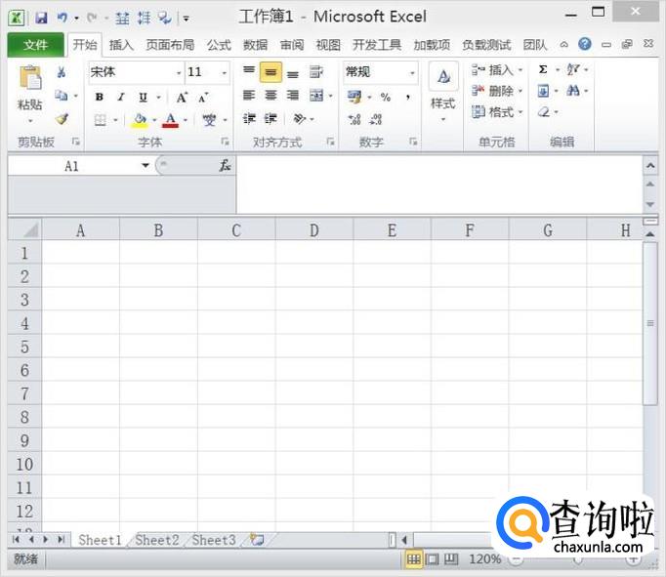Image resolution: width=666 pixels, height=577 pixels.
Task: Expand the number format dropdown showing 常规
Action: [412, 72]
